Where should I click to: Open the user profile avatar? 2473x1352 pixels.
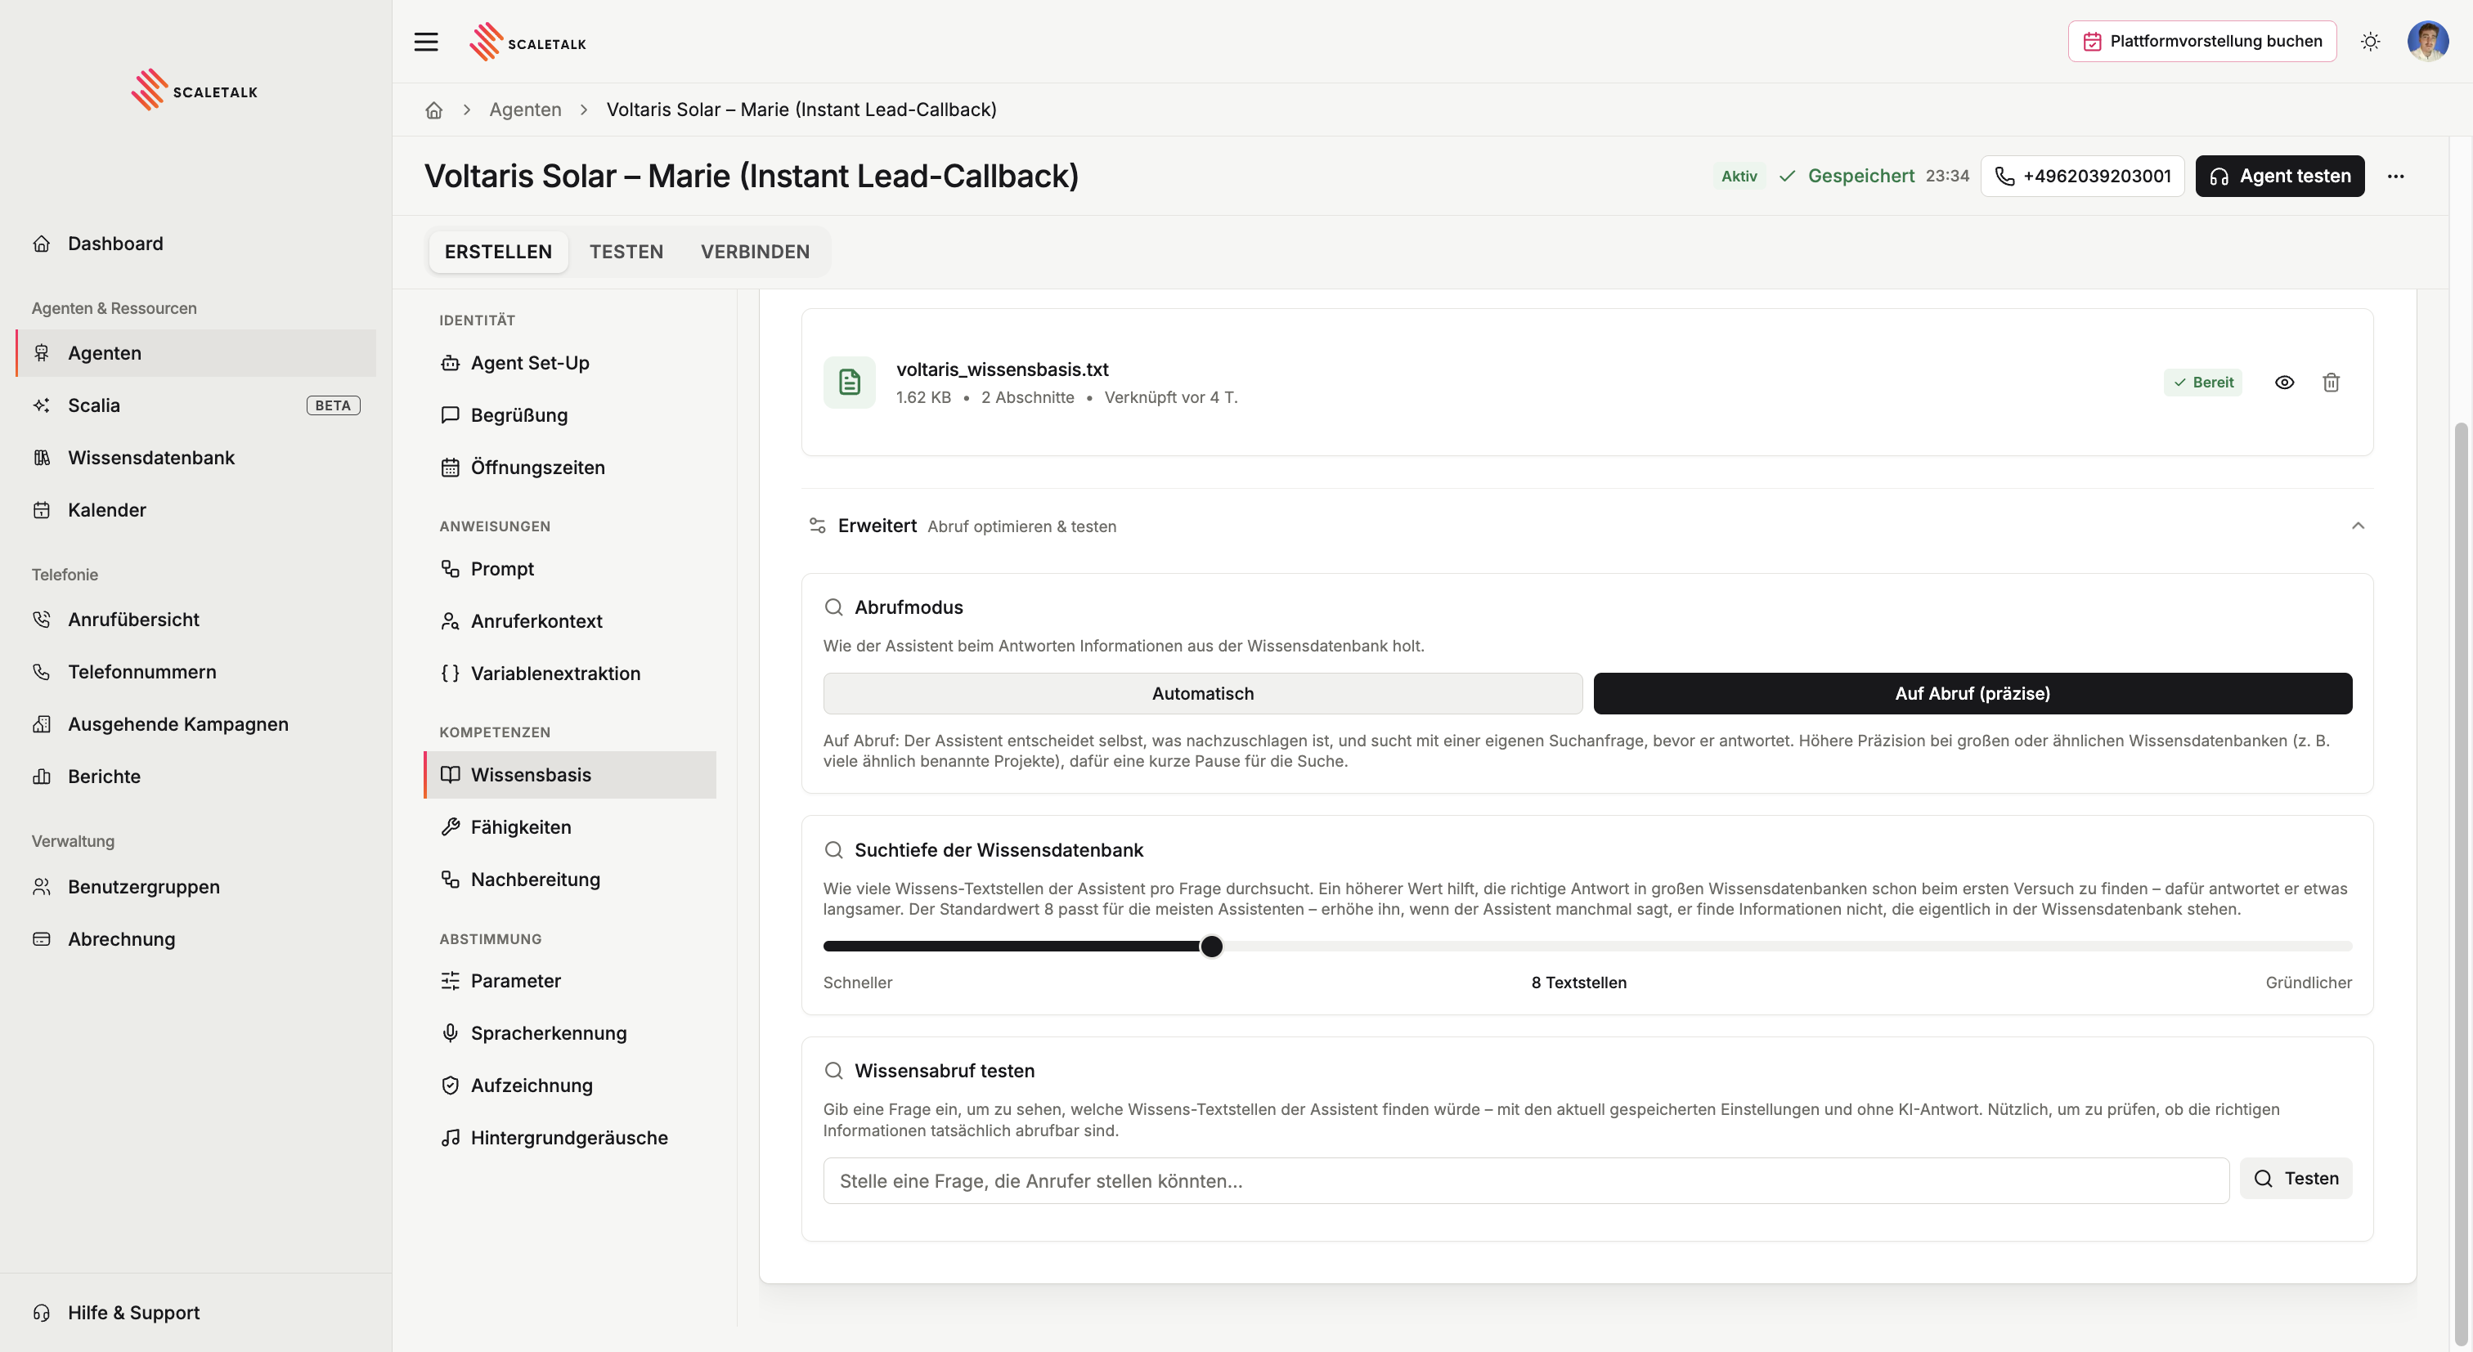[2428, 41]
